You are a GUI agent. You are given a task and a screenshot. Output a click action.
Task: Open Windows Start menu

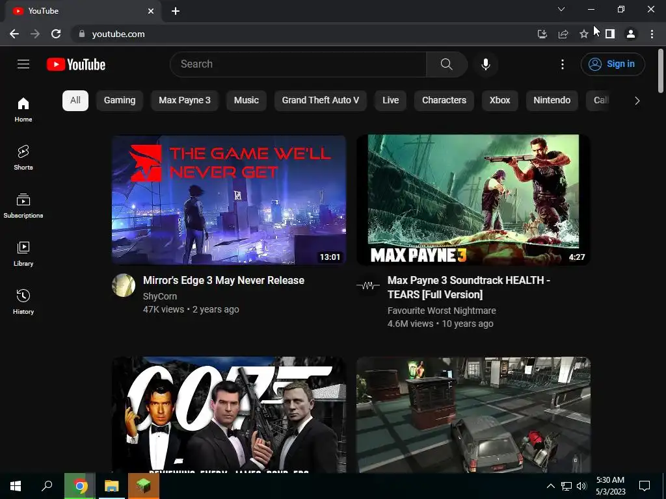(x=16, y=486)
